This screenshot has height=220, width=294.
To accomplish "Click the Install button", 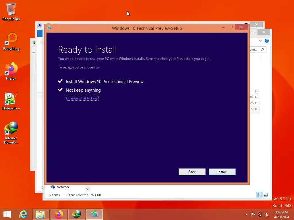I will 222,172.
